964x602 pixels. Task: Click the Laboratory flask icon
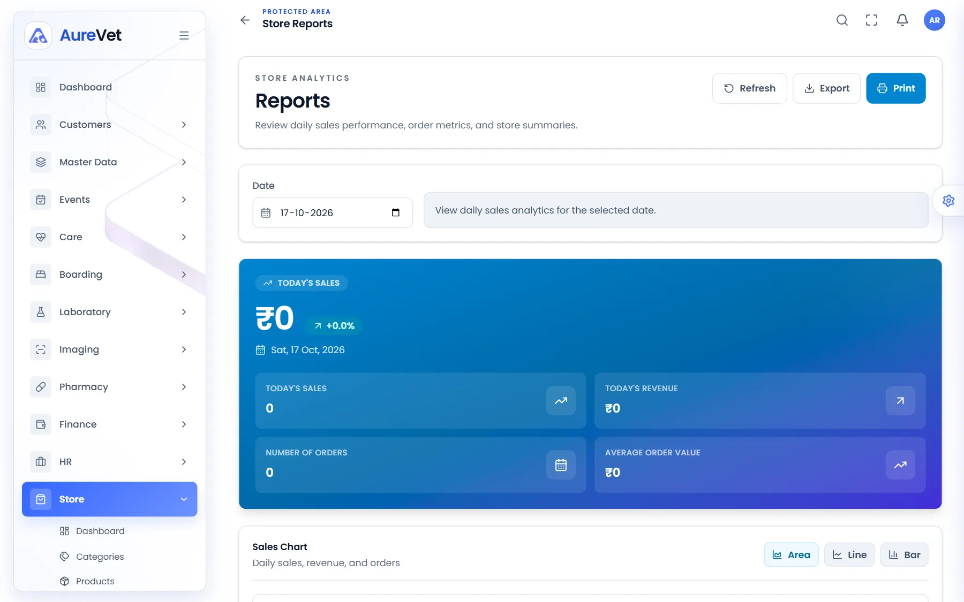pos(41,312)
